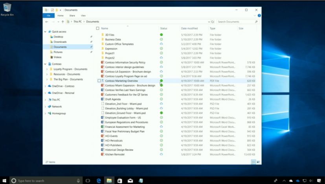The image size is (325, 184).
Task: Sort by the Type column header
Action: [x=213, y=28]
